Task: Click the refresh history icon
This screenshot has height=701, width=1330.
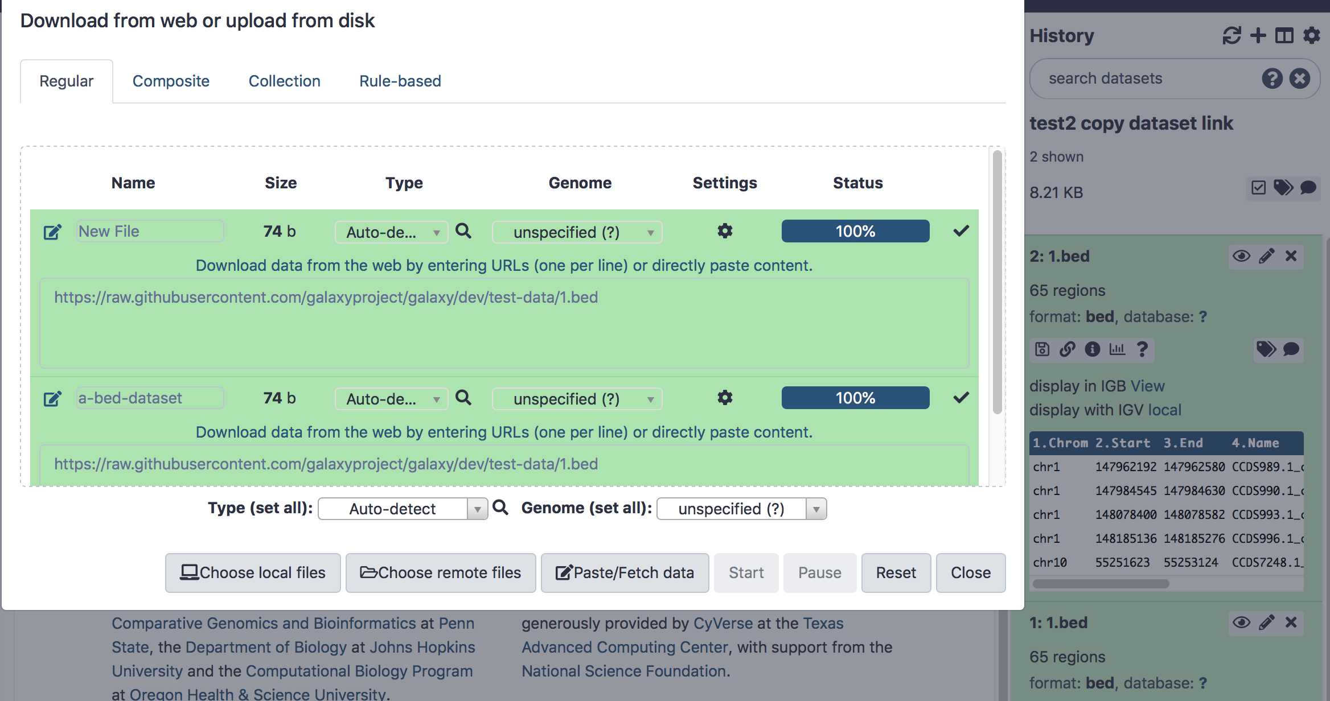Action: click(1232, 36)
